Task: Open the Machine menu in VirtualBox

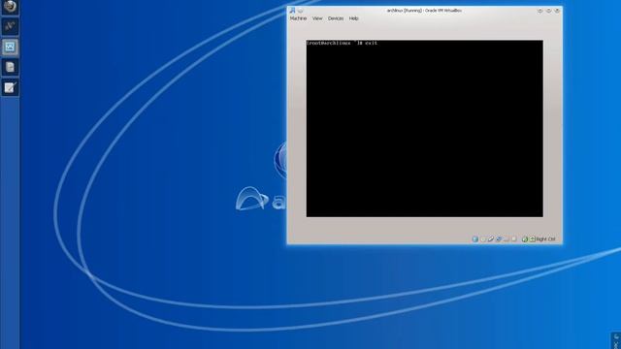Action: click(298, 18)
